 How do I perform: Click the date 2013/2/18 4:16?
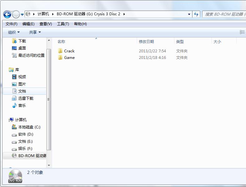pyautogui.click(x=152, y=58)
